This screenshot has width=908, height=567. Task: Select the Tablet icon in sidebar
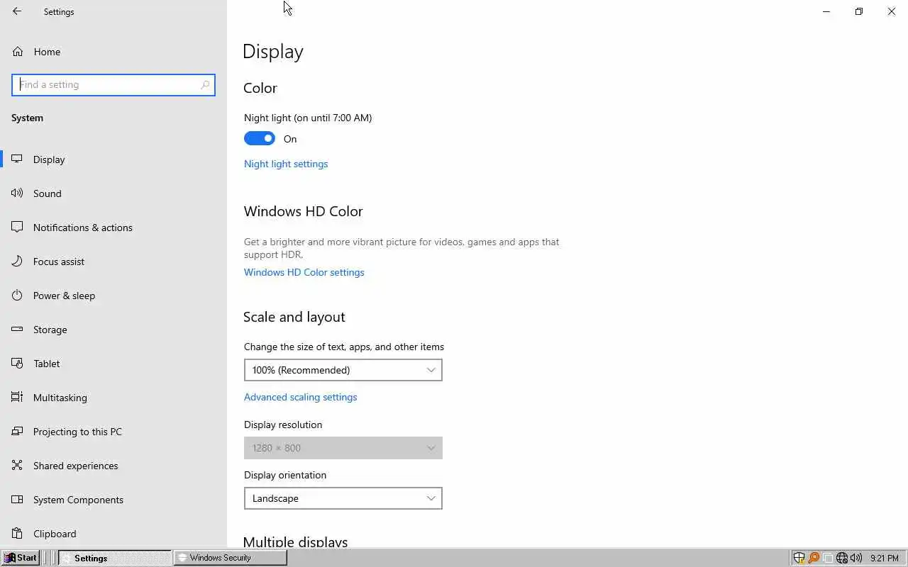tap(17, 364)
